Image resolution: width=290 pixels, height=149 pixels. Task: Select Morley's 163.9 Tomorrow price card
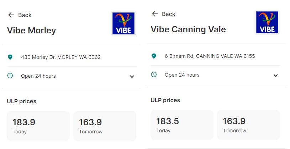(105, 126)
